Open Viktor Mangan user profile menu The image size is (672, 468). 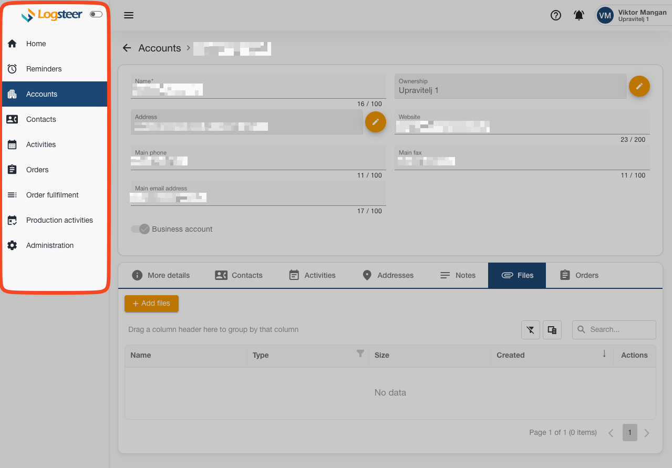(x=633, y=15)
